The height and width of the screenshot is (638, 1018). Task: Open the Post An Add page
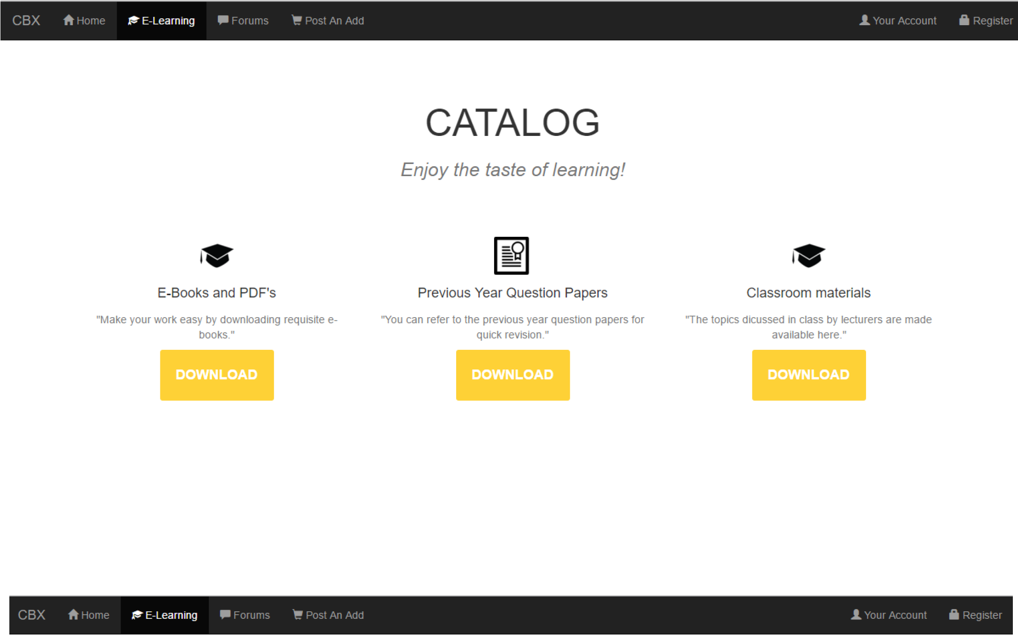pos(327,20)
